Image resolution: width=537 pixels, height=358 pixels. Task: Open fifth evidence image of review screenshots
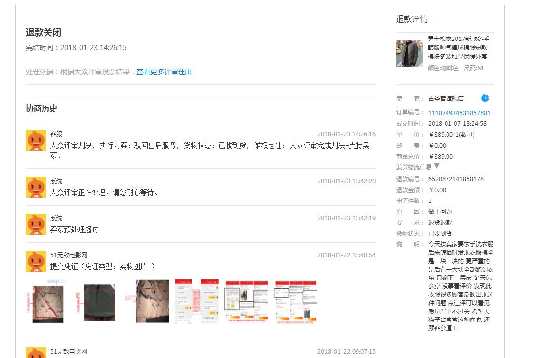(x=246, y=302)
